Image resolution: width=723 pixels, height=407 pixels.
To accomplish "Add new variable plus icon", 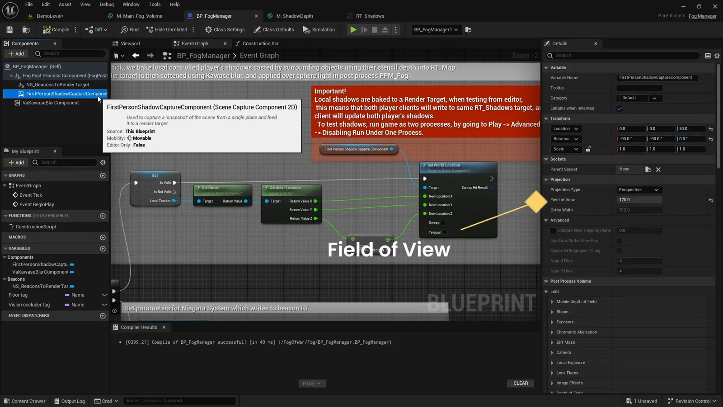I will [x=103, y=249].
